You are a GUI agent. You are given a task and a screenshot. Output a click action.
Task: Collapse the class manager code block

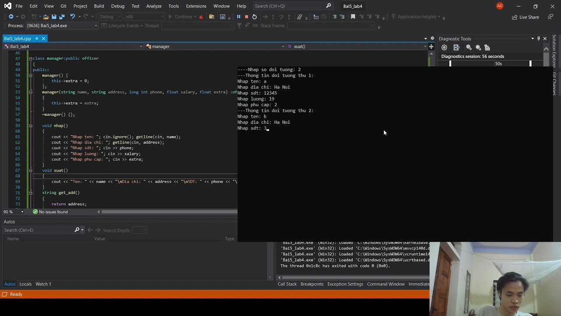click(31, 58)
